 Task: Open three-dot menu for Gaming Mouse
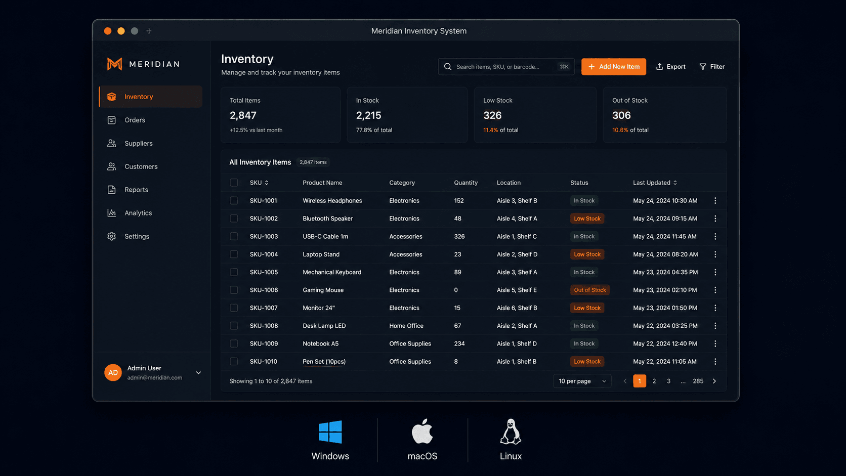pos(715,290)
